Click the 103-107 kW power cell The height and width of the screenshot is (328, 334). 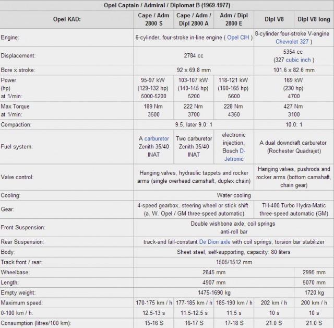pos(194,88)
